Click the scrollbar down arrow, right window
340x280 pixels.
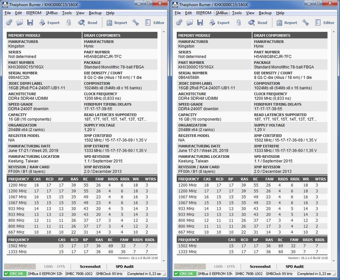click(334, 261)
